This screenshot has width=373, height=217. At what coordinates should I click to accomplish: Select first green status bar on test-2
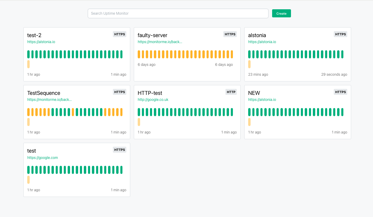point(28,54)
